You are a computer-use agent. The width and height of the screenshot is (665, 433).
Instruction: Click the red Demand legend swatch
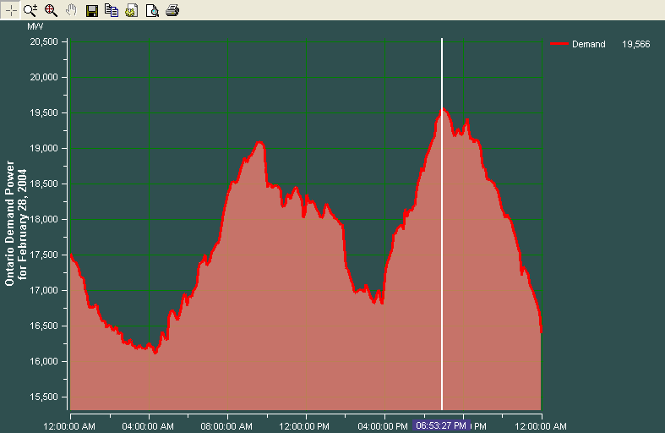click(x=559, y=44)
